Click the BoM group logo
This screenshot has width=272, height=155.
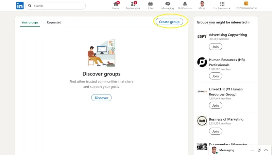(x=202, y=121)
